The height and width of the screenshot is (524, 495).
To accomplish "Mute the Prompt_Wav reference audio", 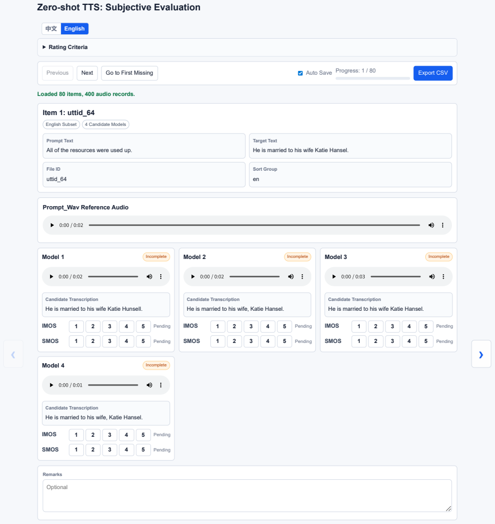I will [x=431, y=225].
